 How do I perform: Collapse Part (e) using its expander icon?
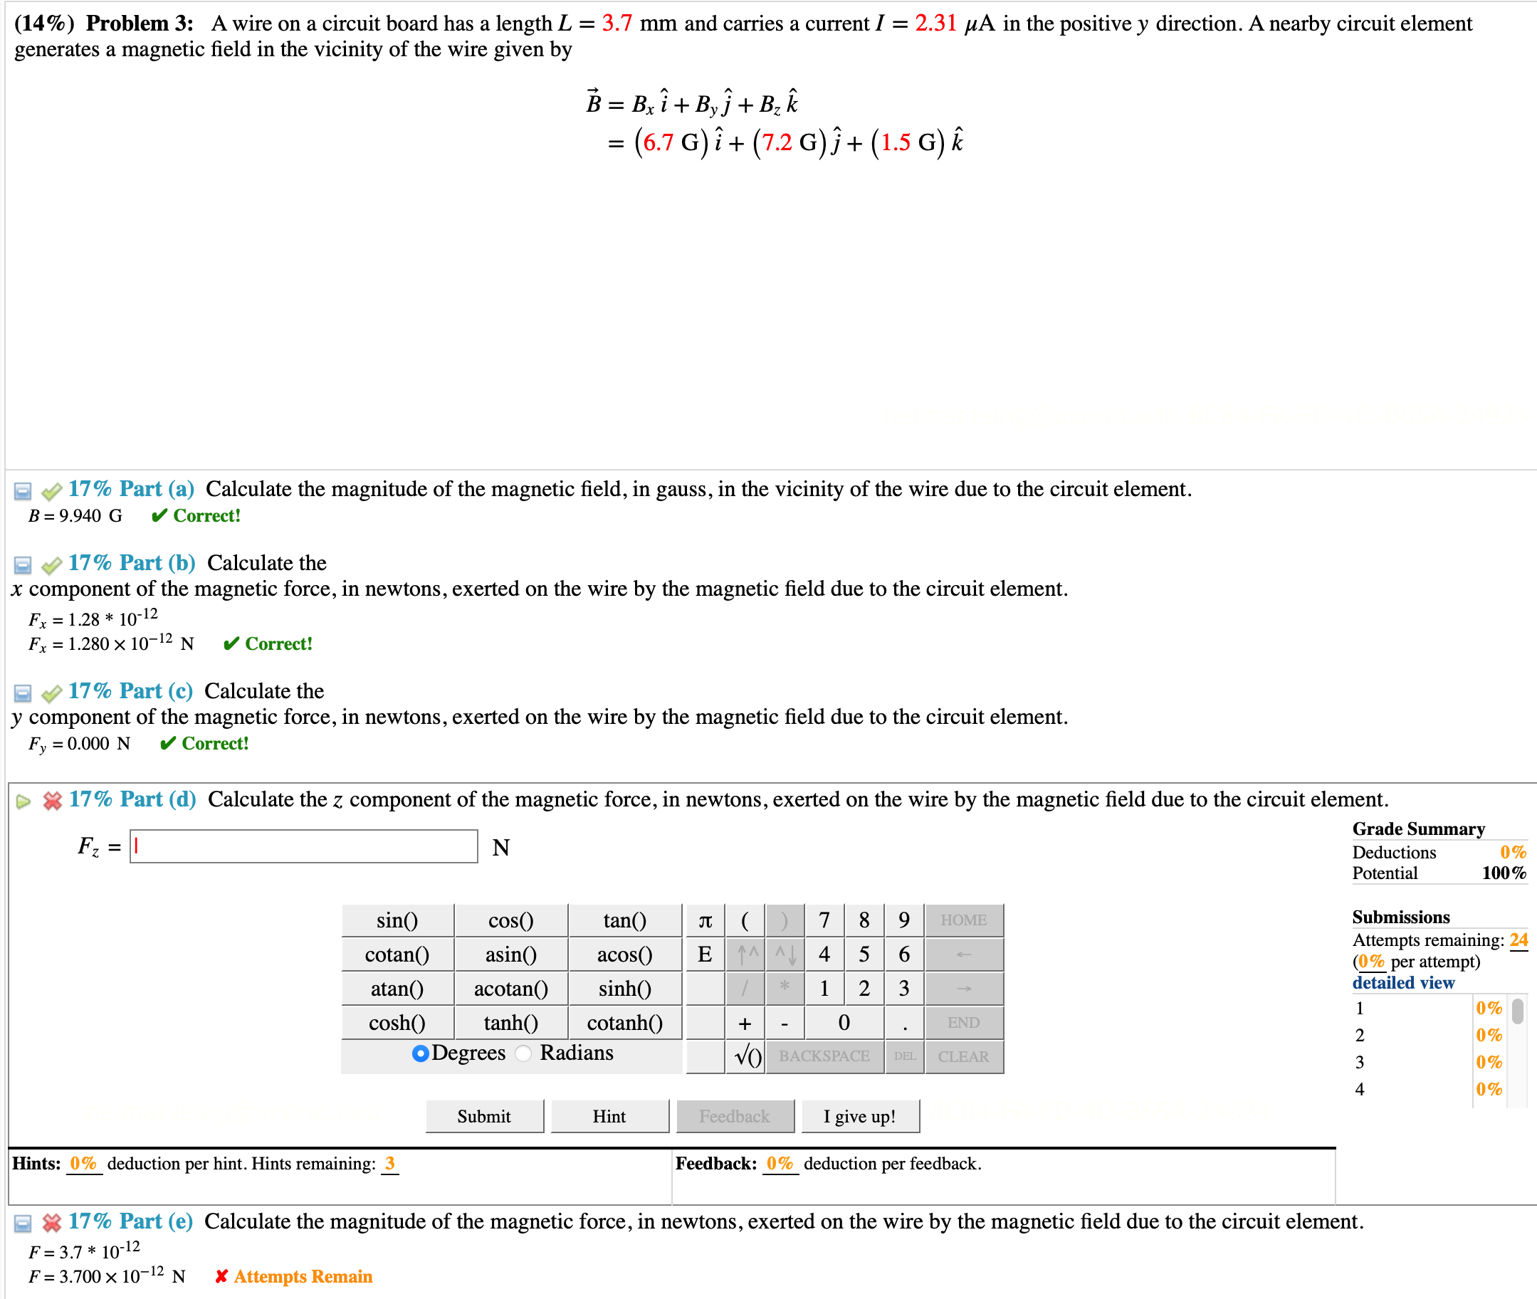(x=21, y=1221)
